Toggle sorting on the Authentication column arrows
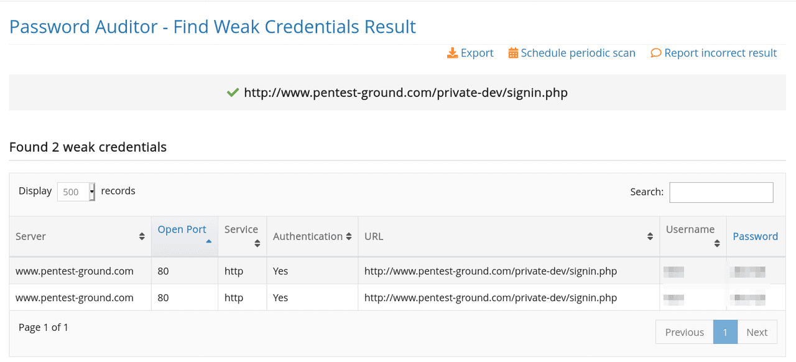The image size is (796, 362). [x=349, y=236]
